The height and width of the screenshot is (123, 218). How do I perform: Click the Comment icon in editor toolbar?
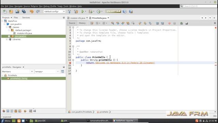182,23
